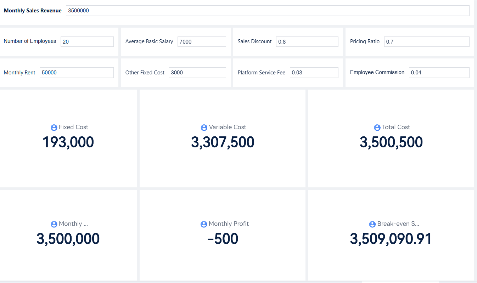
Task: Click the Total Cost figure 3,500,500
Action: 391,142
